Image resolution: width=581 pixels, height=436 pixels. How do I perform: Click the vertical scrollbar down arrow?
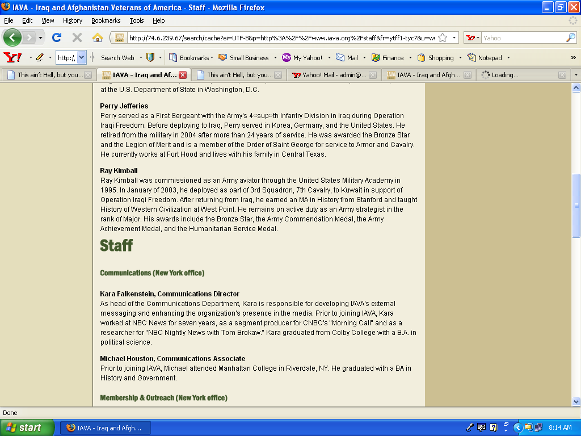[576, 401]
